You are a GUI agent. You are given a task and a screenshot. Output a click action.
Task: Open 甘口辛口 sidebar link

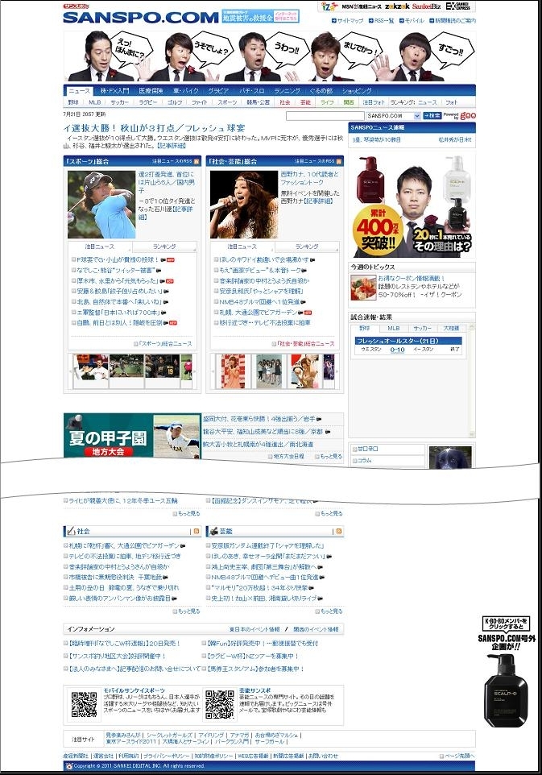(368, 449)
